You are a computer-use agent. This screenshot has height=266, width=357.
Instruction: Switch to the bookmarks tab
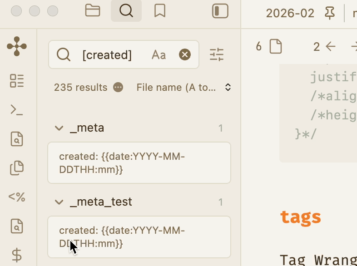[x=159, y=11]
